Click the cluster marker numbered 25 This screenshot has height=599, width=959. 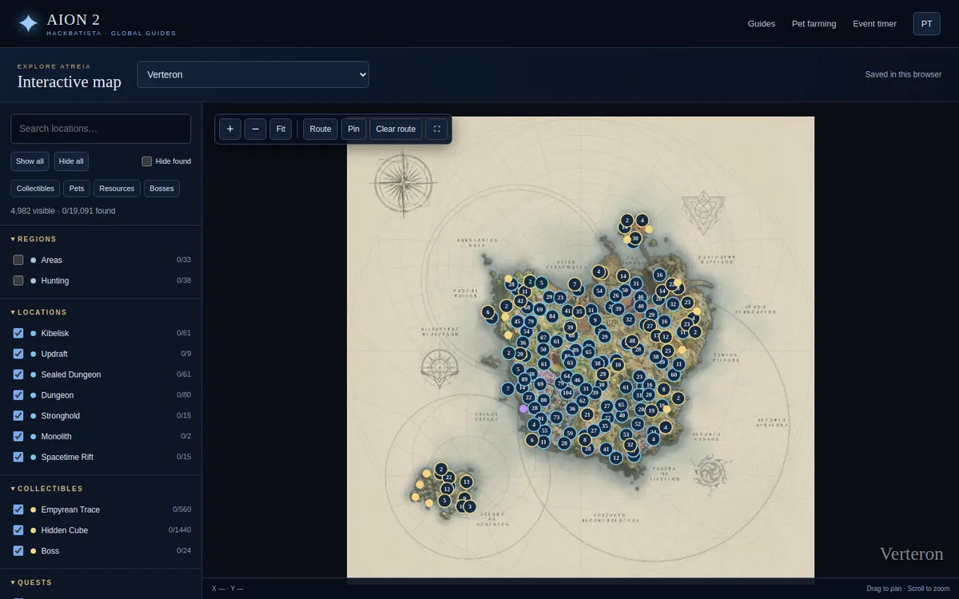tap(668, 351)
